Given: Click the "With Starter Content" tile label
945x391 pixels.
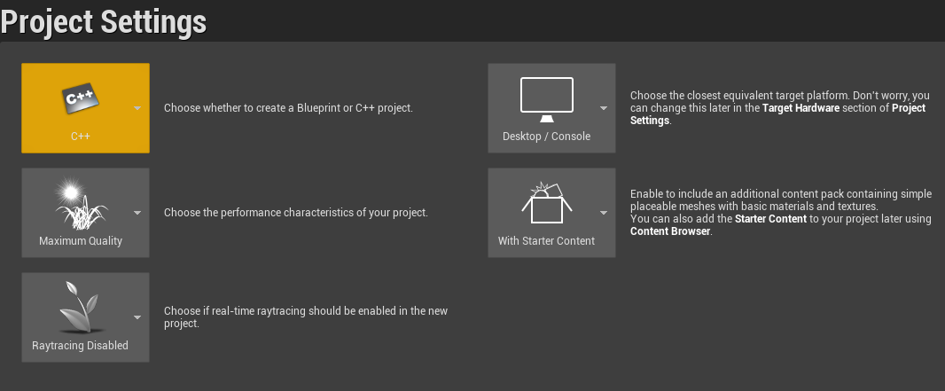Looking at the screenshot, I should click(x=546, y=241).
